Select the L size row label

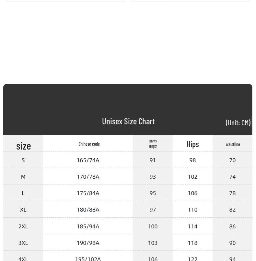23,193
